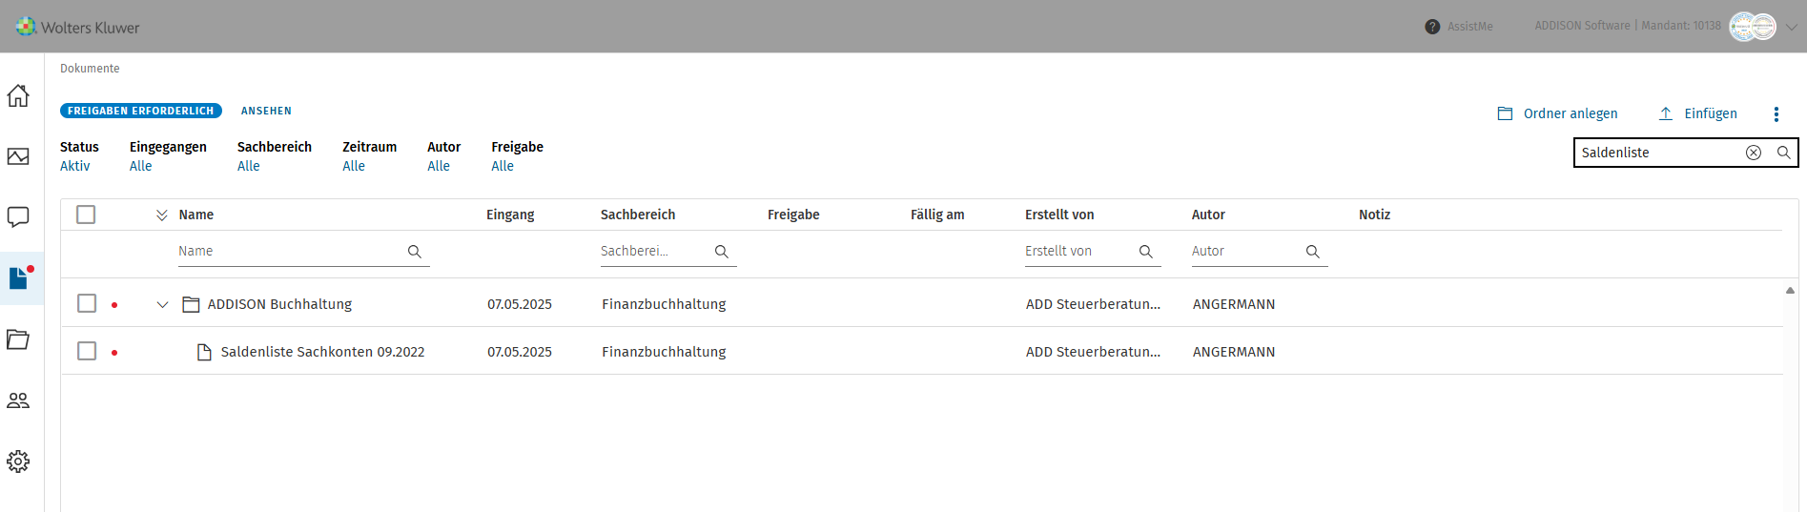Check the ADDISON Buchhaltung row checkbox
This screenshot has height=512, width=1807.
(87, 303)
